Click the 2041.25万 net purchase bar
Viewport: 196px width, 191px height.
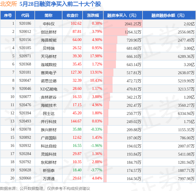123,24
